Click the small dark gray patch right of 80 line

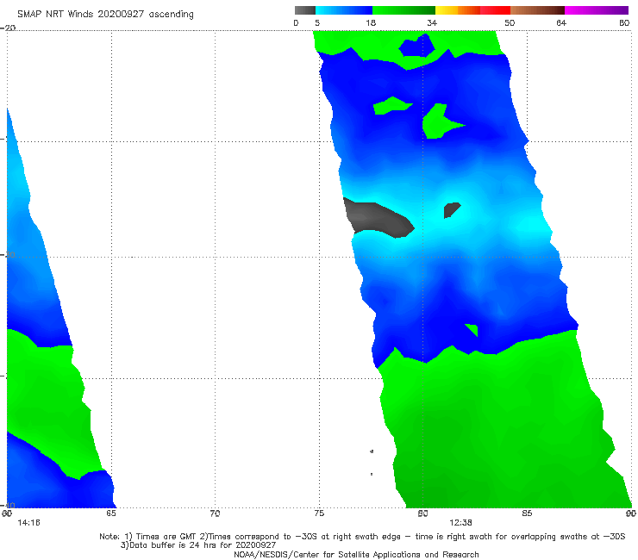point(451,210)
